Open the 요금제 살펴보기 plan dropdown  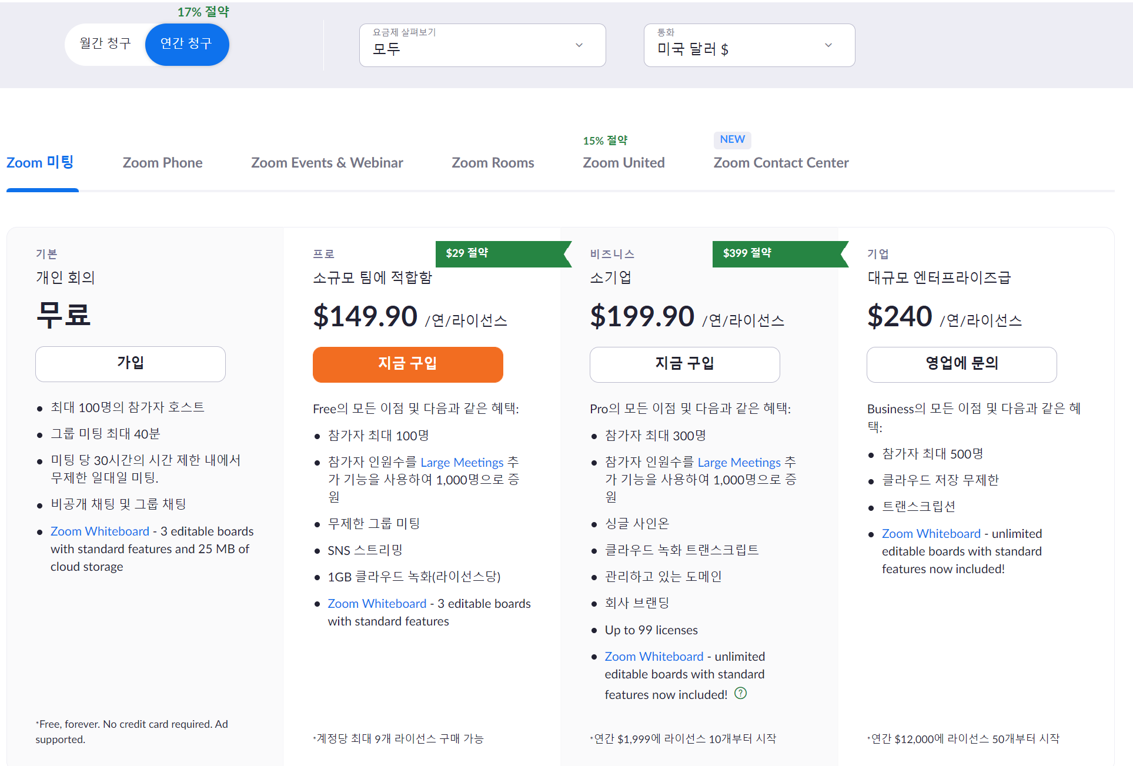coord(482,45)
